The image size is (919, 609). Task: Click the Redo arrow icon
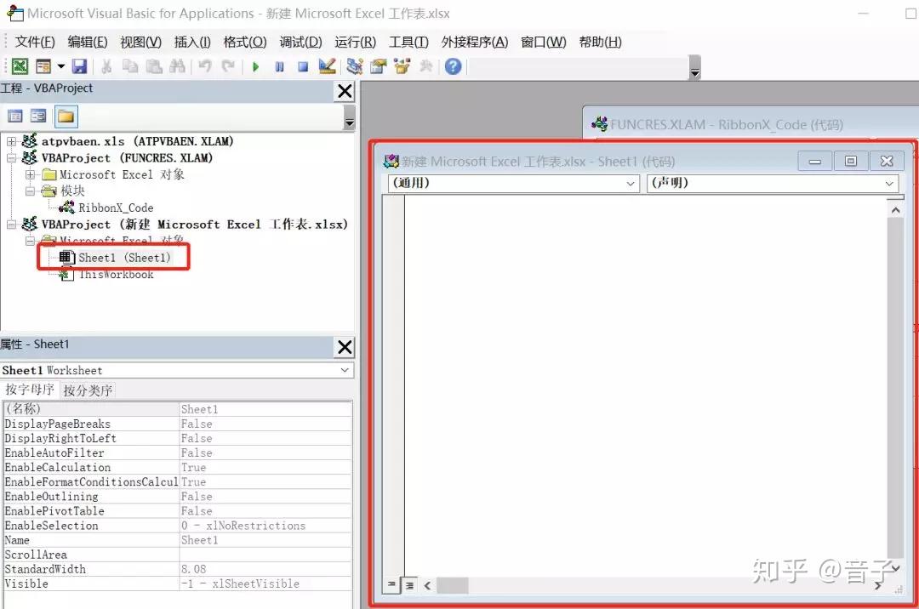228,66
